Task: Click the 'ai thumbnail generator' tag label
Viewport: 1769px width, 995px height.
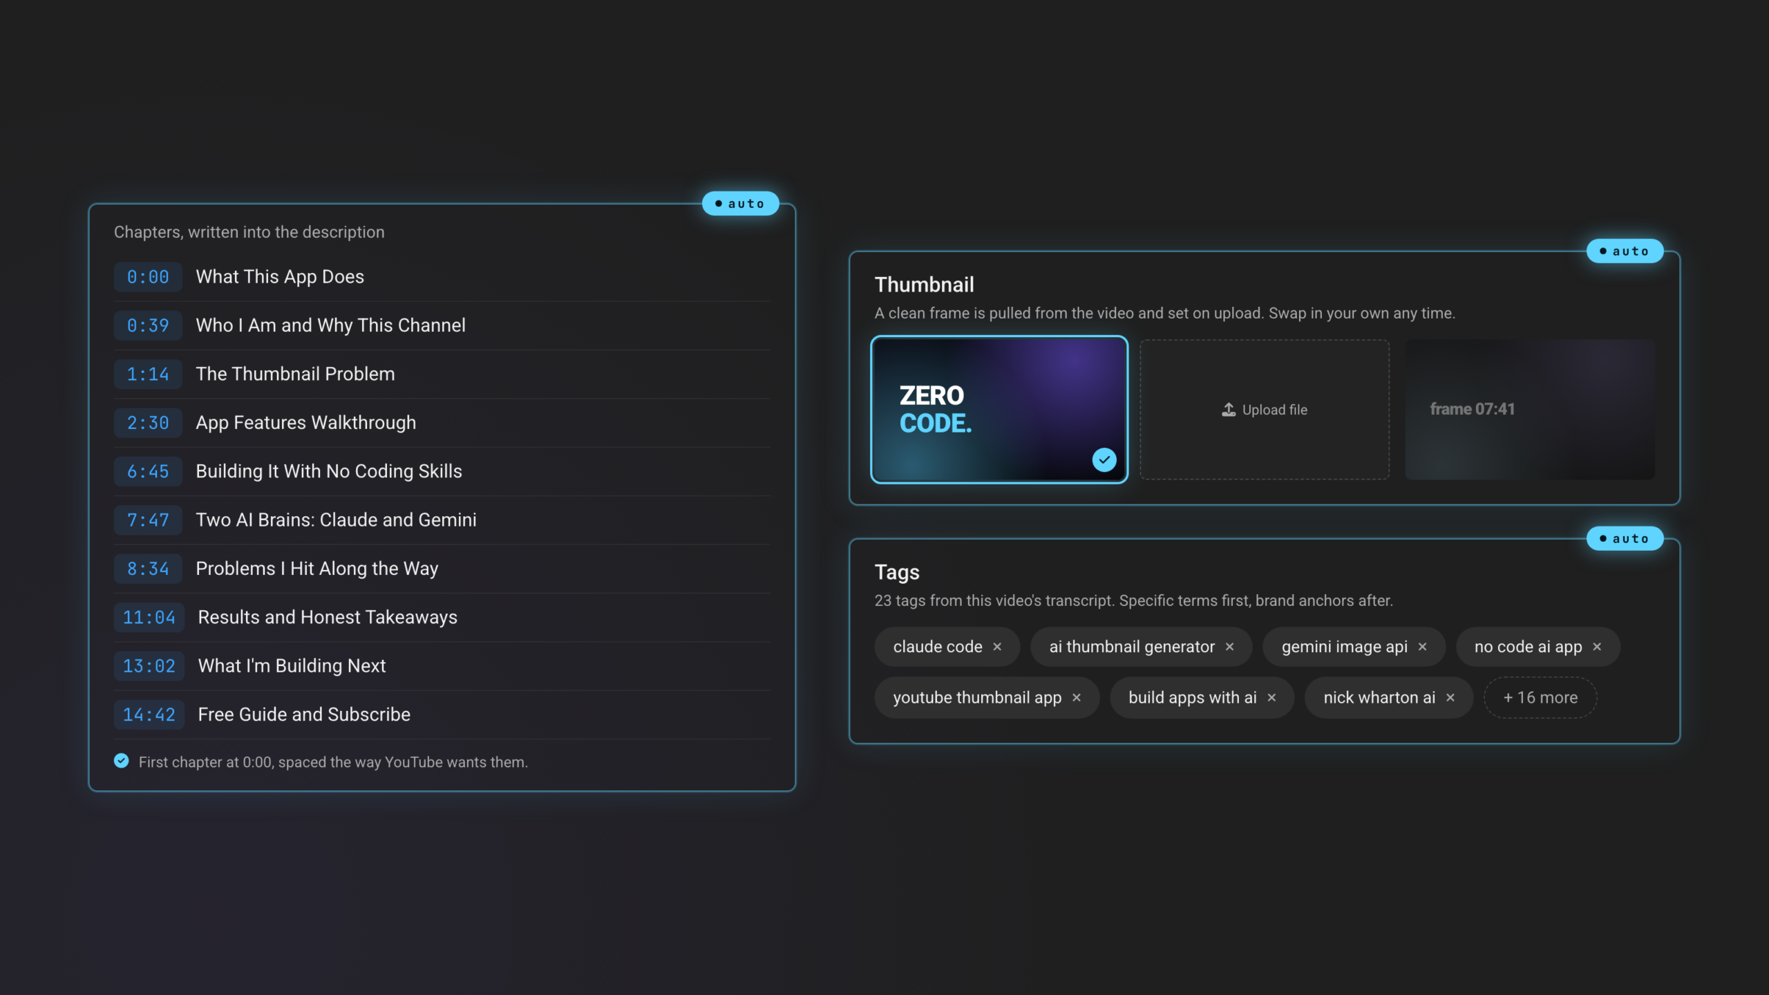Action: [x=1132, y=647]
